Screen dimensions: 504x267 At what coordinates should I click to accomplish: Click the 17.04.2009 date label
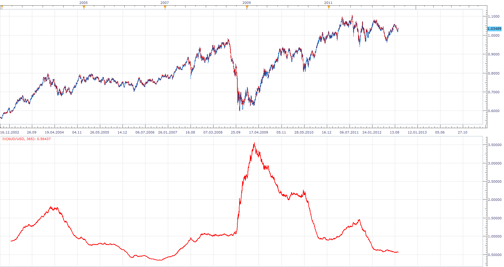coord(259,132)
